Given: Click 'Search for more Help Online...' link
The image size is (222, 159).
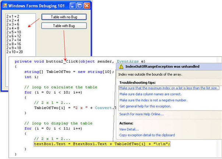Looking at the screenshot, I should click(x=141, y=114).
